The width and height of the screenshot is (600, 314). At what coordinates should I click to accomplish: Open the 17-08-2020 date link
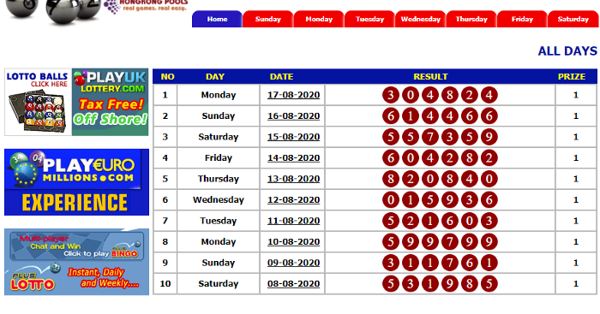293,95
